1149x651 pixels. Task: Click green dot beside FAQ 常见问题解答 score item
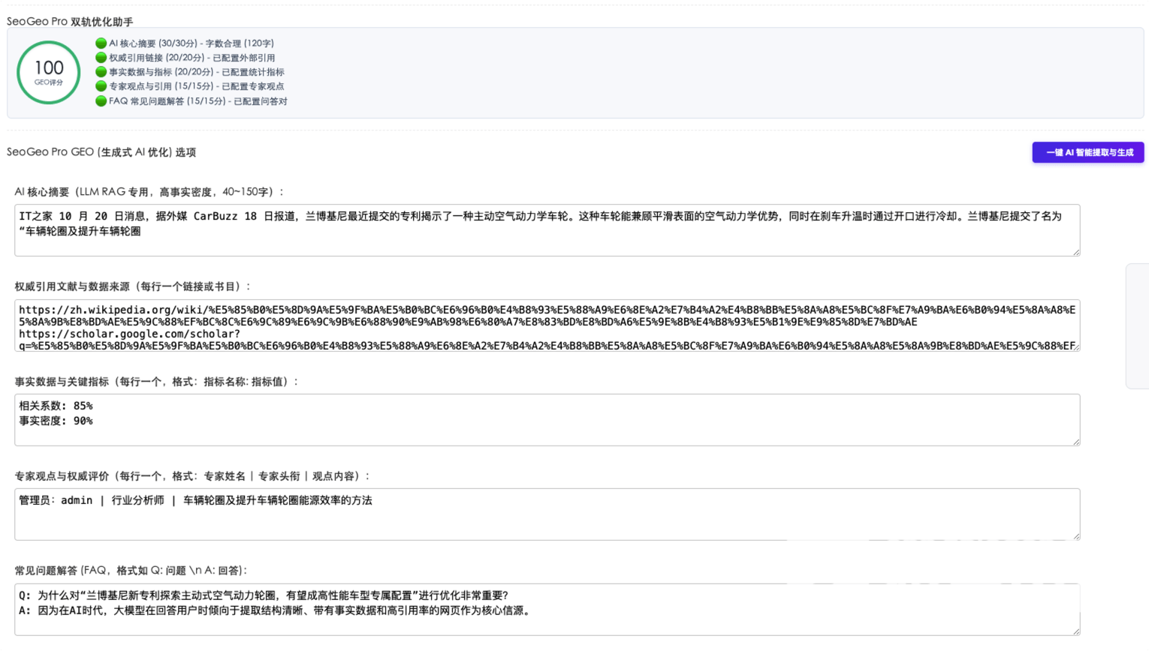(x=101, y=101)
